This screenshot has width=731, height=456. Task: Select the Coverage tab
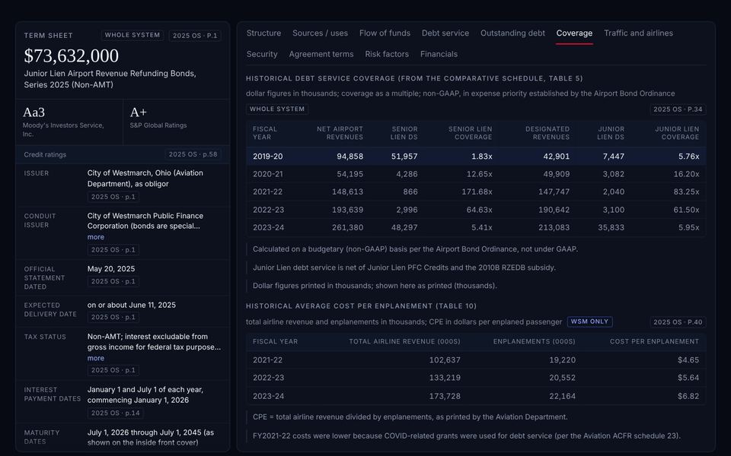coord(574,33)
